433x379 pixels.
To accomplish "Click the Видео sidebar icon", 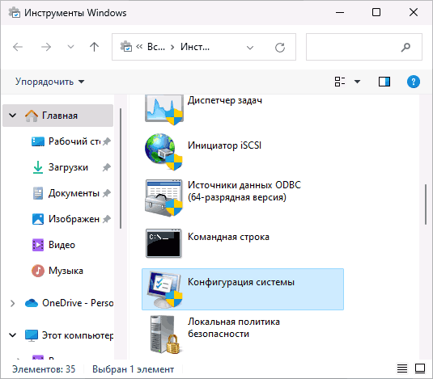I will [x=38, y=245].
